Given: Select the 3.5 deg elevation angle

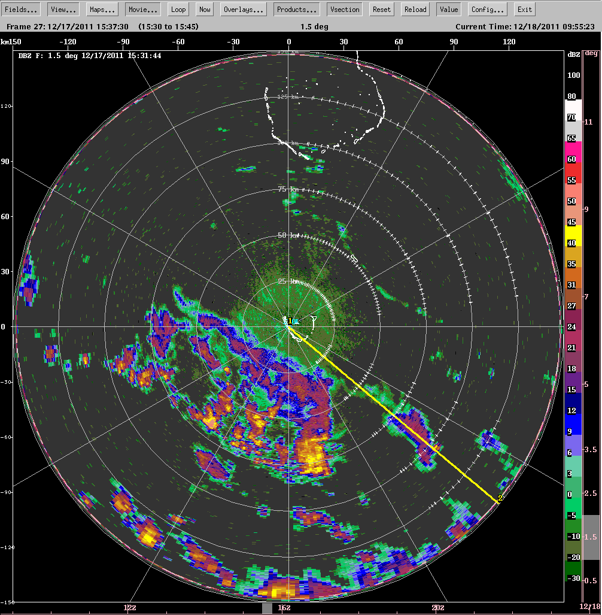Looking at the screenshot, I should (591, 450).
